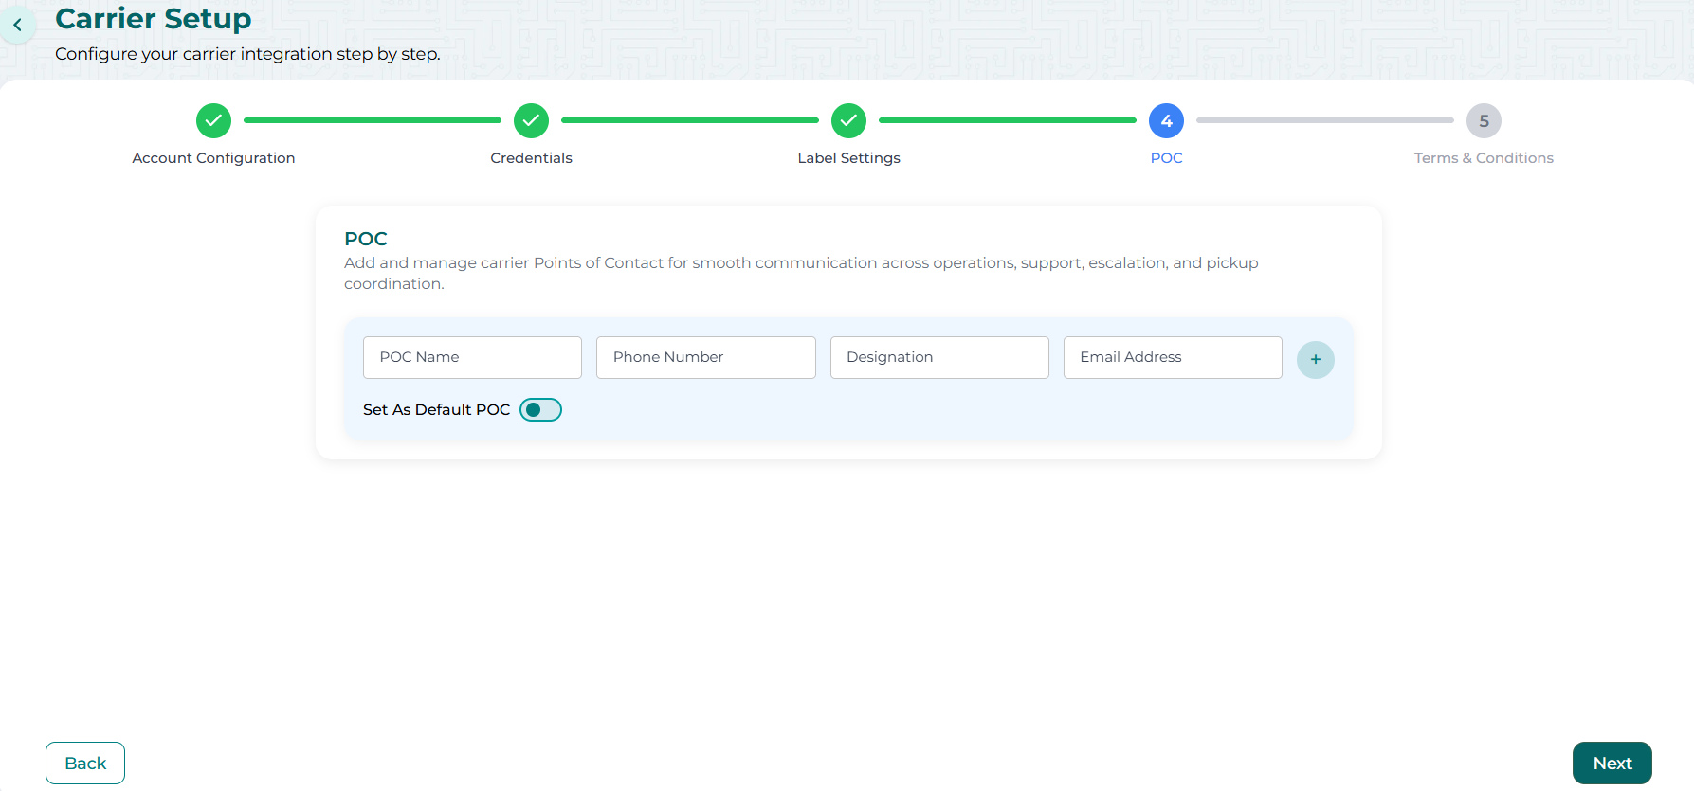Open the Account Configuration step label

213,158
